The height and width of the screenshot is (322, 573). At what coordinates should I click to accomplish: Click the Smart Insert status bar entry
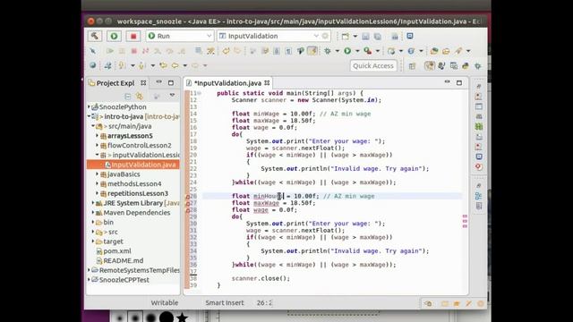point(225,302)
